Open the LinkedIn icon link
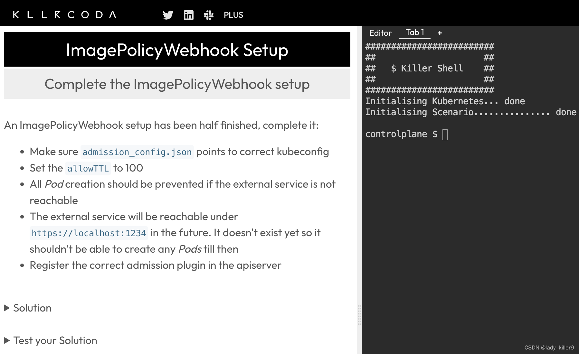 pyautogui.click(x=189, y=15)
